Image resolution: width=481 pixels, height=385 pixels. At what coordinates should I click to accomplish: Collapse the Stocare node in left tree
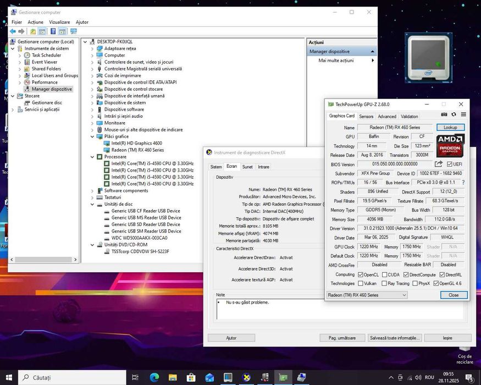tap(13, 96)
